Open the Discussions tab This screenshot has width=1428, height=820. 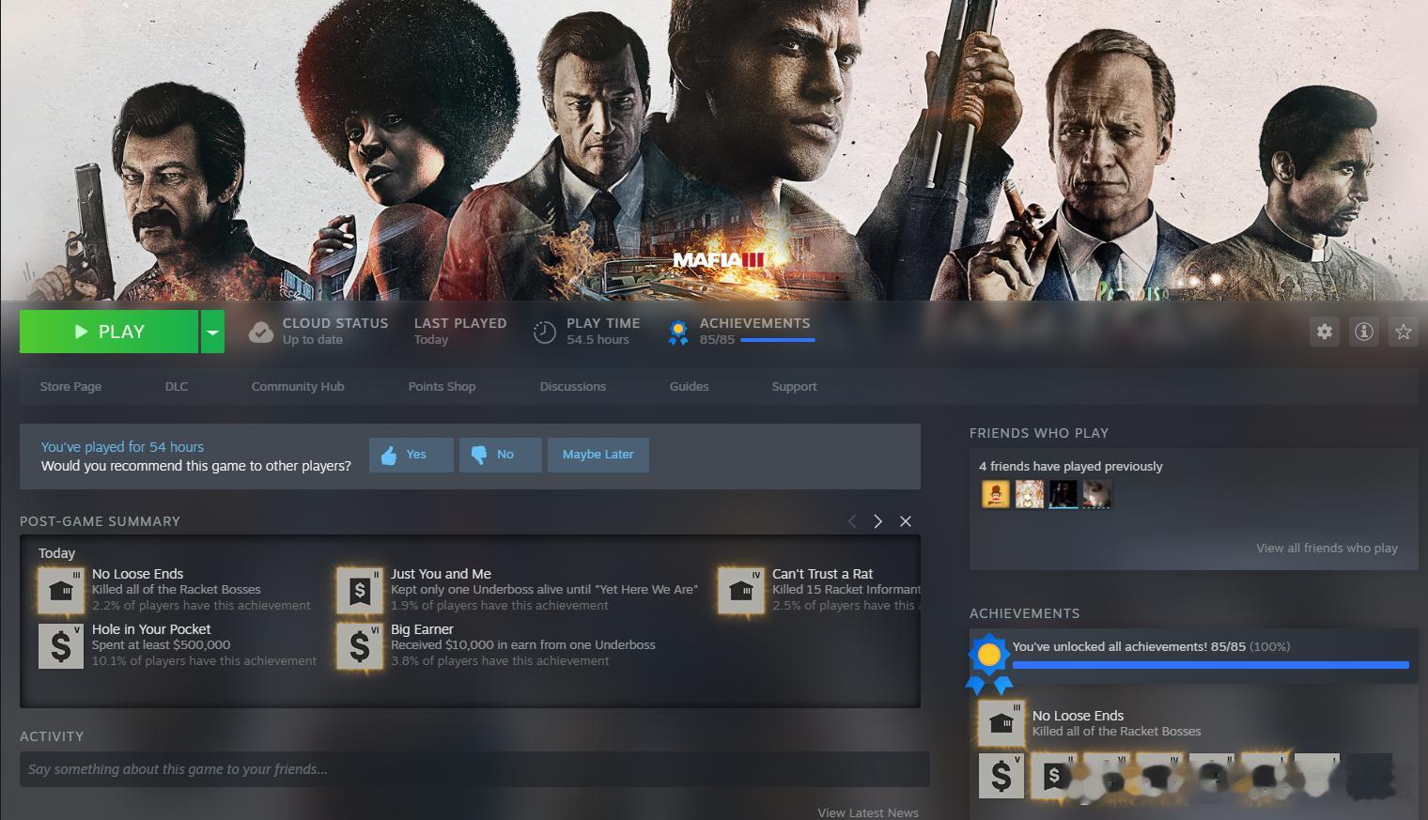tap(573, 386)
